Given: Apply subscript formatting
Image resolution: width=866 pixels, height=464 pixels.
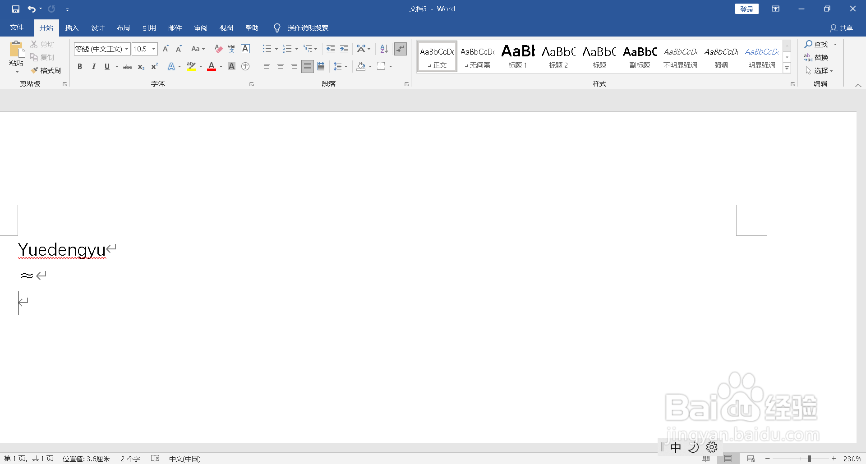Looking at the screenshot, I should (x=141, y=67).
